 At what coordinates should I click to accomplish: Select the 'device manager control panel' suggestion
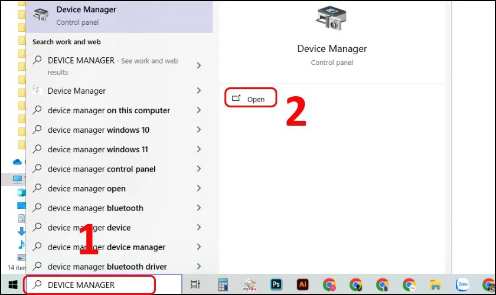click(102, 169)
